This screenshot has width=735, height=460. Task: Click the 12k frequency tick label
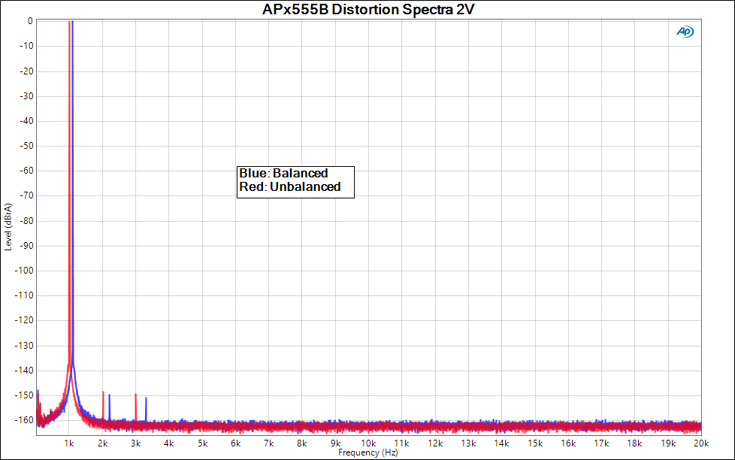[435, 443]
